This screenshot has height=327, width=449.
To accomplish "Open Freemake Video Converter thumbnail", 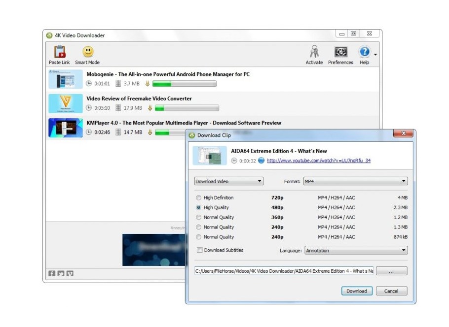I will (66, 103).
